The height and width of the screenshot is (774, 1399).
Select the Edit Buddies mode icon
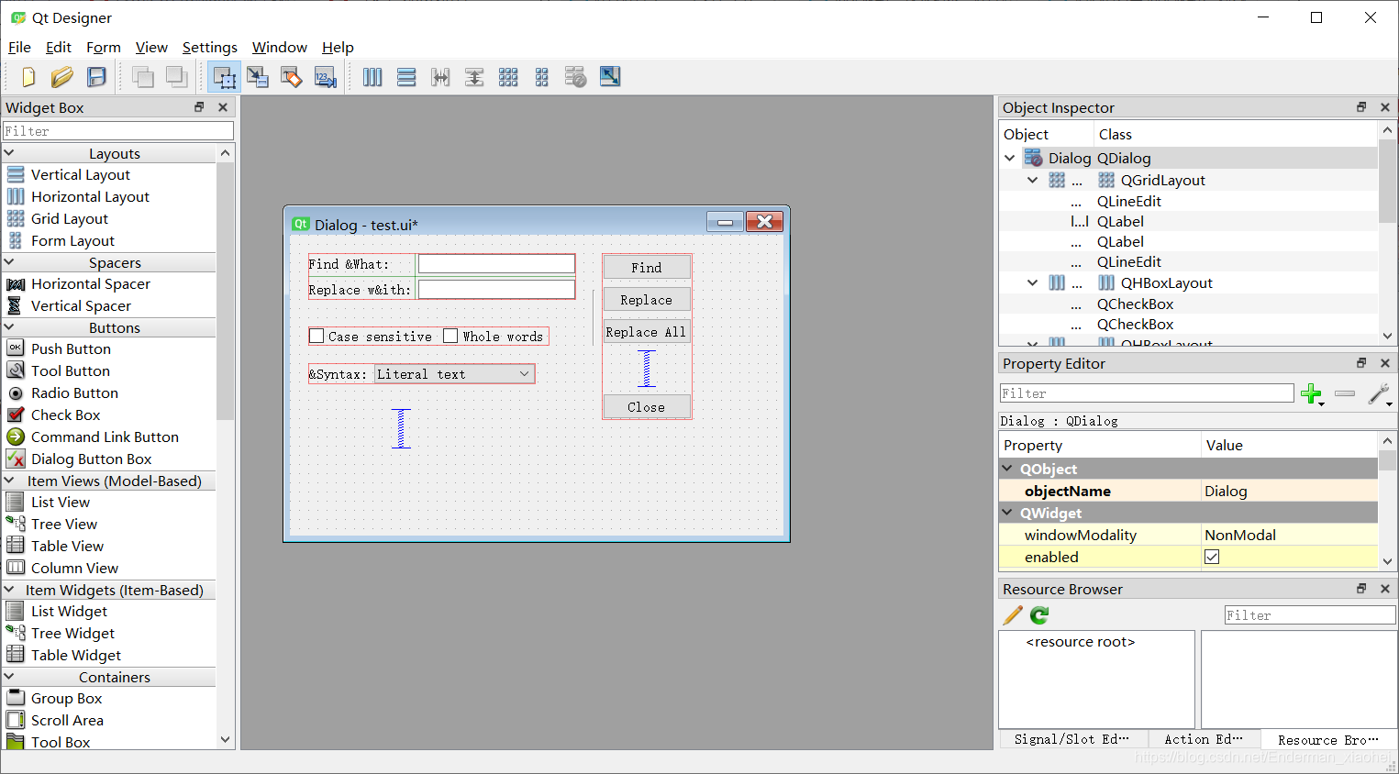click(292, 77)
